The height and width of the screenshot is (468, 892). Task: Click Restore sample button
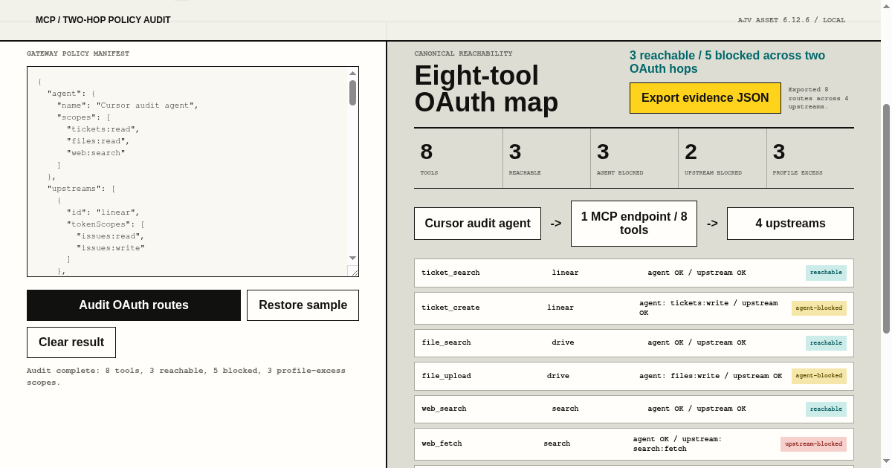303,305
